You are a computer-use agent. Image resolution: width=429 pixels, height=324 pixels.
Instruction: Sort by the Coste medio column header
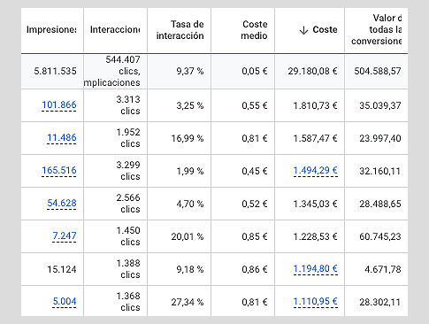tap(254, 30)
